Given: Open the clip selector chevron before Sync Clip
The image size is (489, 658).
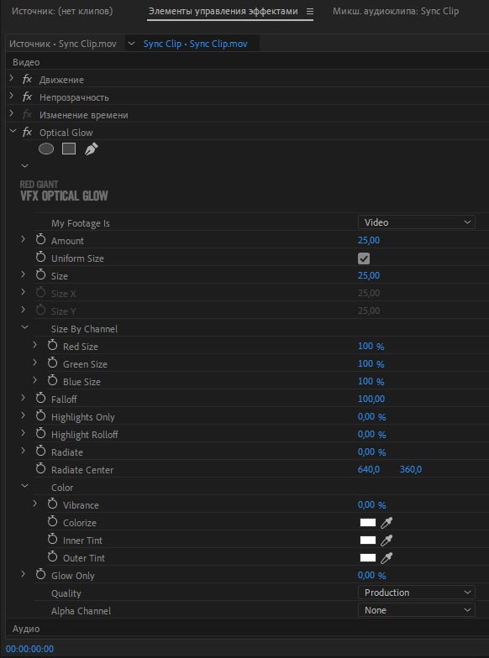Looking at the screenshot, I should point(131,44).
